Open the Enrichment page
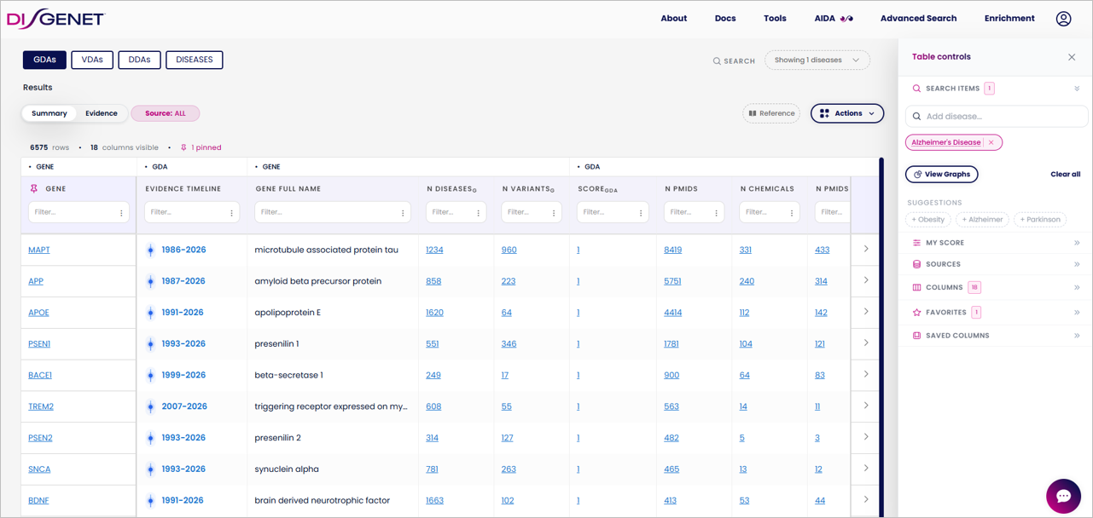This screenshot has width=1093, height=518. 1009,19
